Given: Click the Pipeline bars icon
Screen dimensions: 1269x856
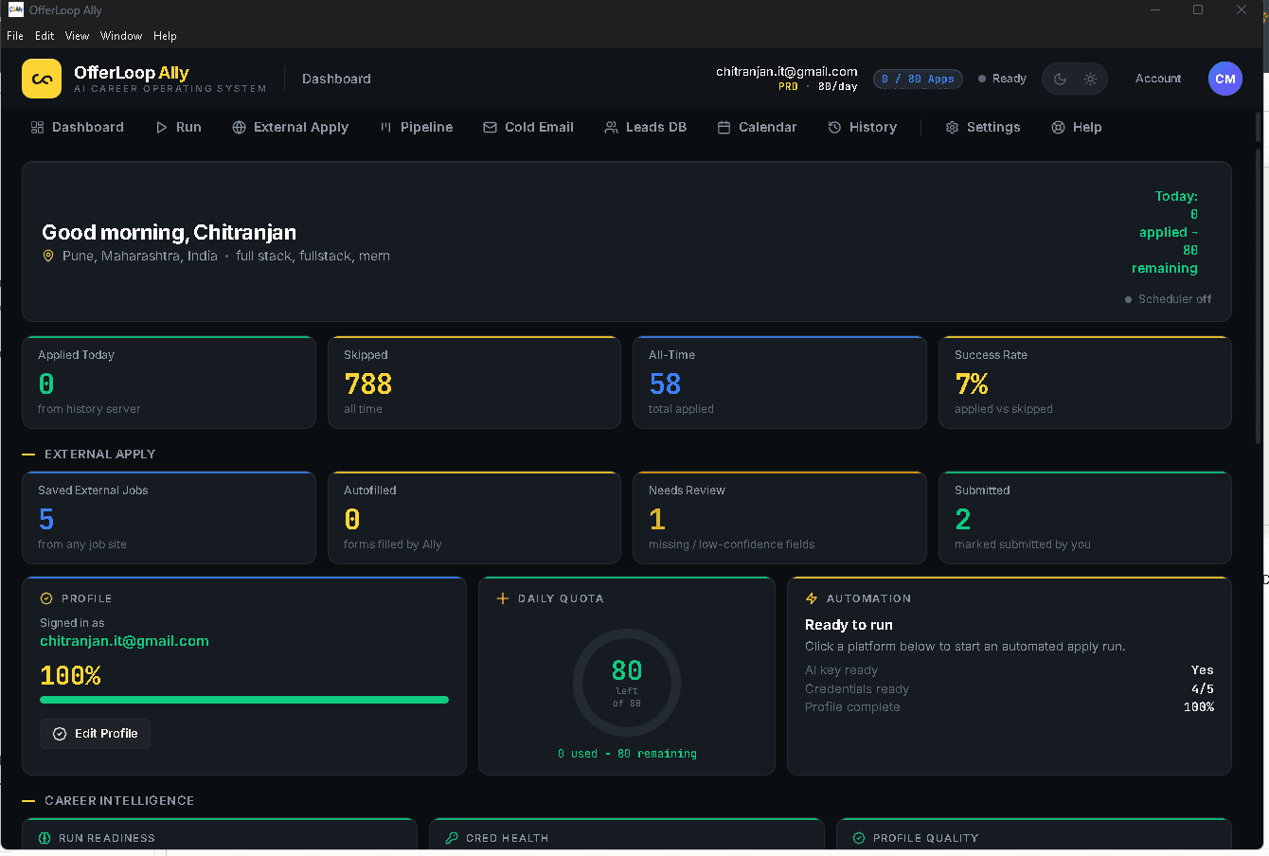Looking at the screenshot, I should tap(385, 127).
